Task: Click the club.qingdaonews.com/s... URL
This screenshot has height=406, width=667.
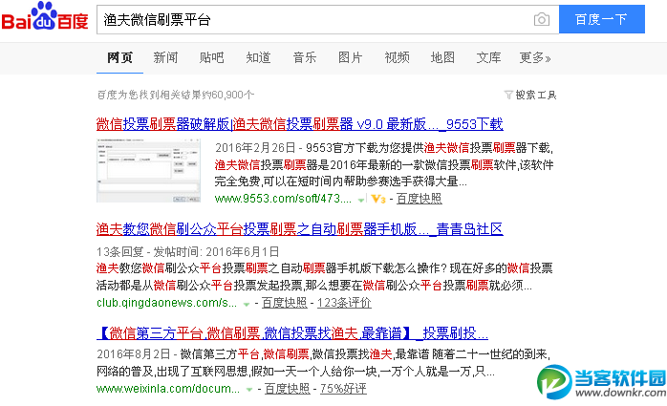Action: 166,303
